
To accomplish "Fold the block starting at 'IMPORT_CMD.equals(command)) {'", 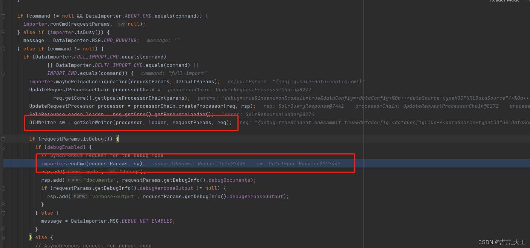I will [3, 73].
